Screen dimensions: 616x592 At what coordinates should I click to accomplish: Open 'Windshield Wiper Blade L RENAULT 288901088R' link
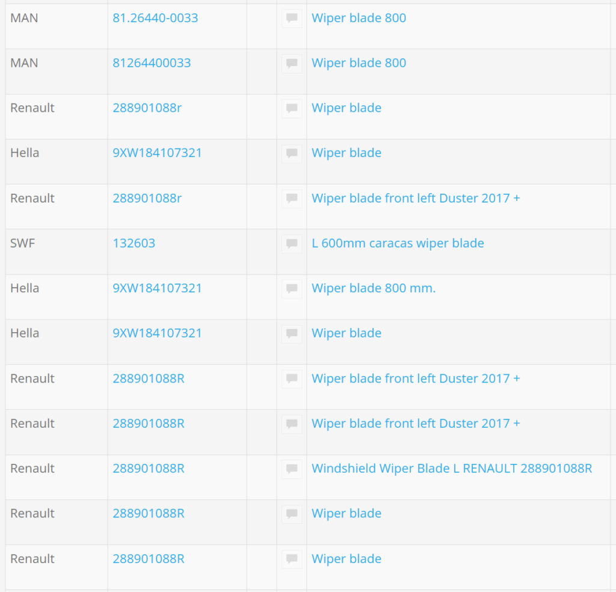coord(452,468)
